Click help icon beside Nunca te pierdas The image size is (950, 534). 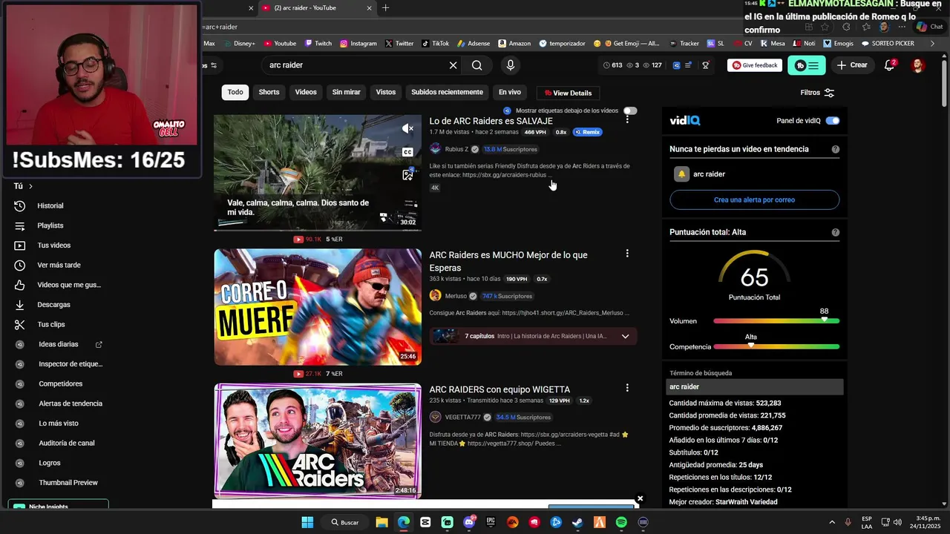(835, 149)
